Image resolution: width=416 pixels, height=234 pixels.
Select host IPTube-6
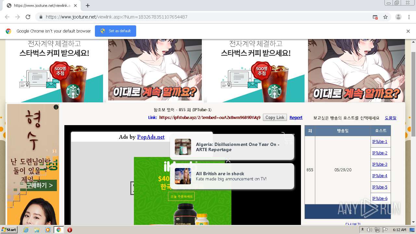pos(380,199)
